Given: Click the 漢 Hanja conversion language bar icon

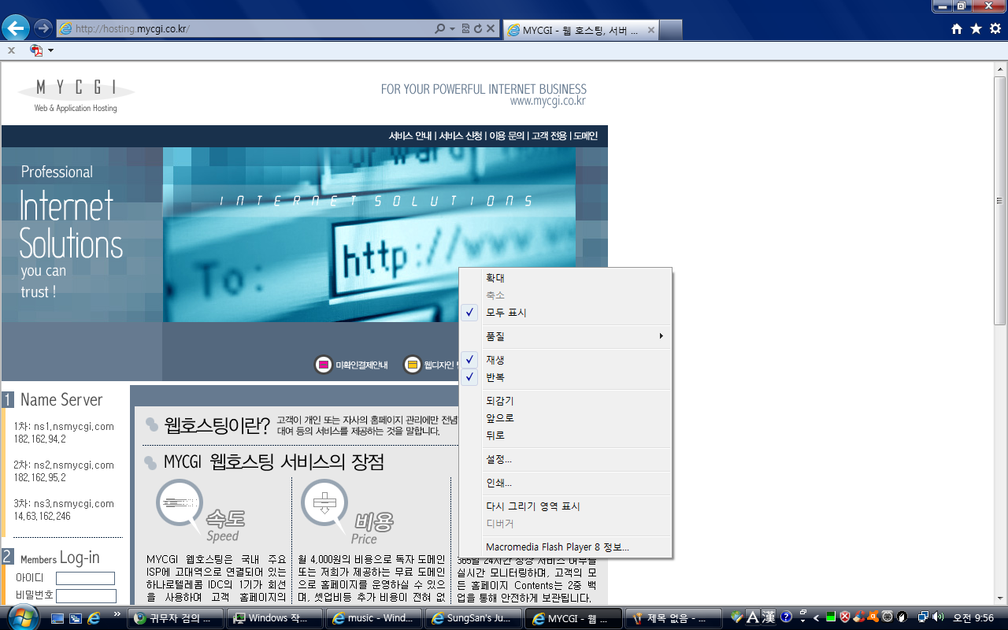Looking at the screenshot, I should click(769, 617).
